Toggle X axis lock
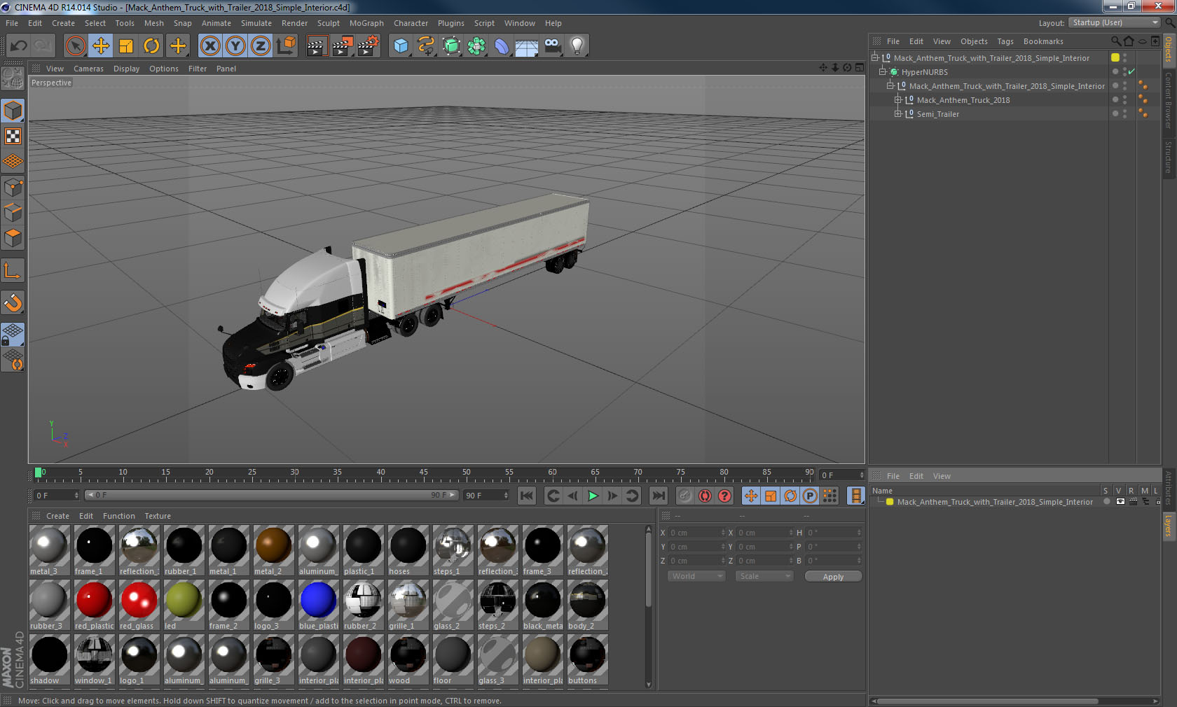Viewport: 1177px width, 707px height. pyautogui.click(x=209, y=46)
